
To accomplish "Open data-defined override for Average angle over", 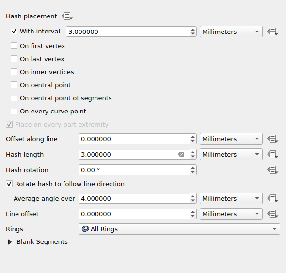I will (x=272, y=198).
